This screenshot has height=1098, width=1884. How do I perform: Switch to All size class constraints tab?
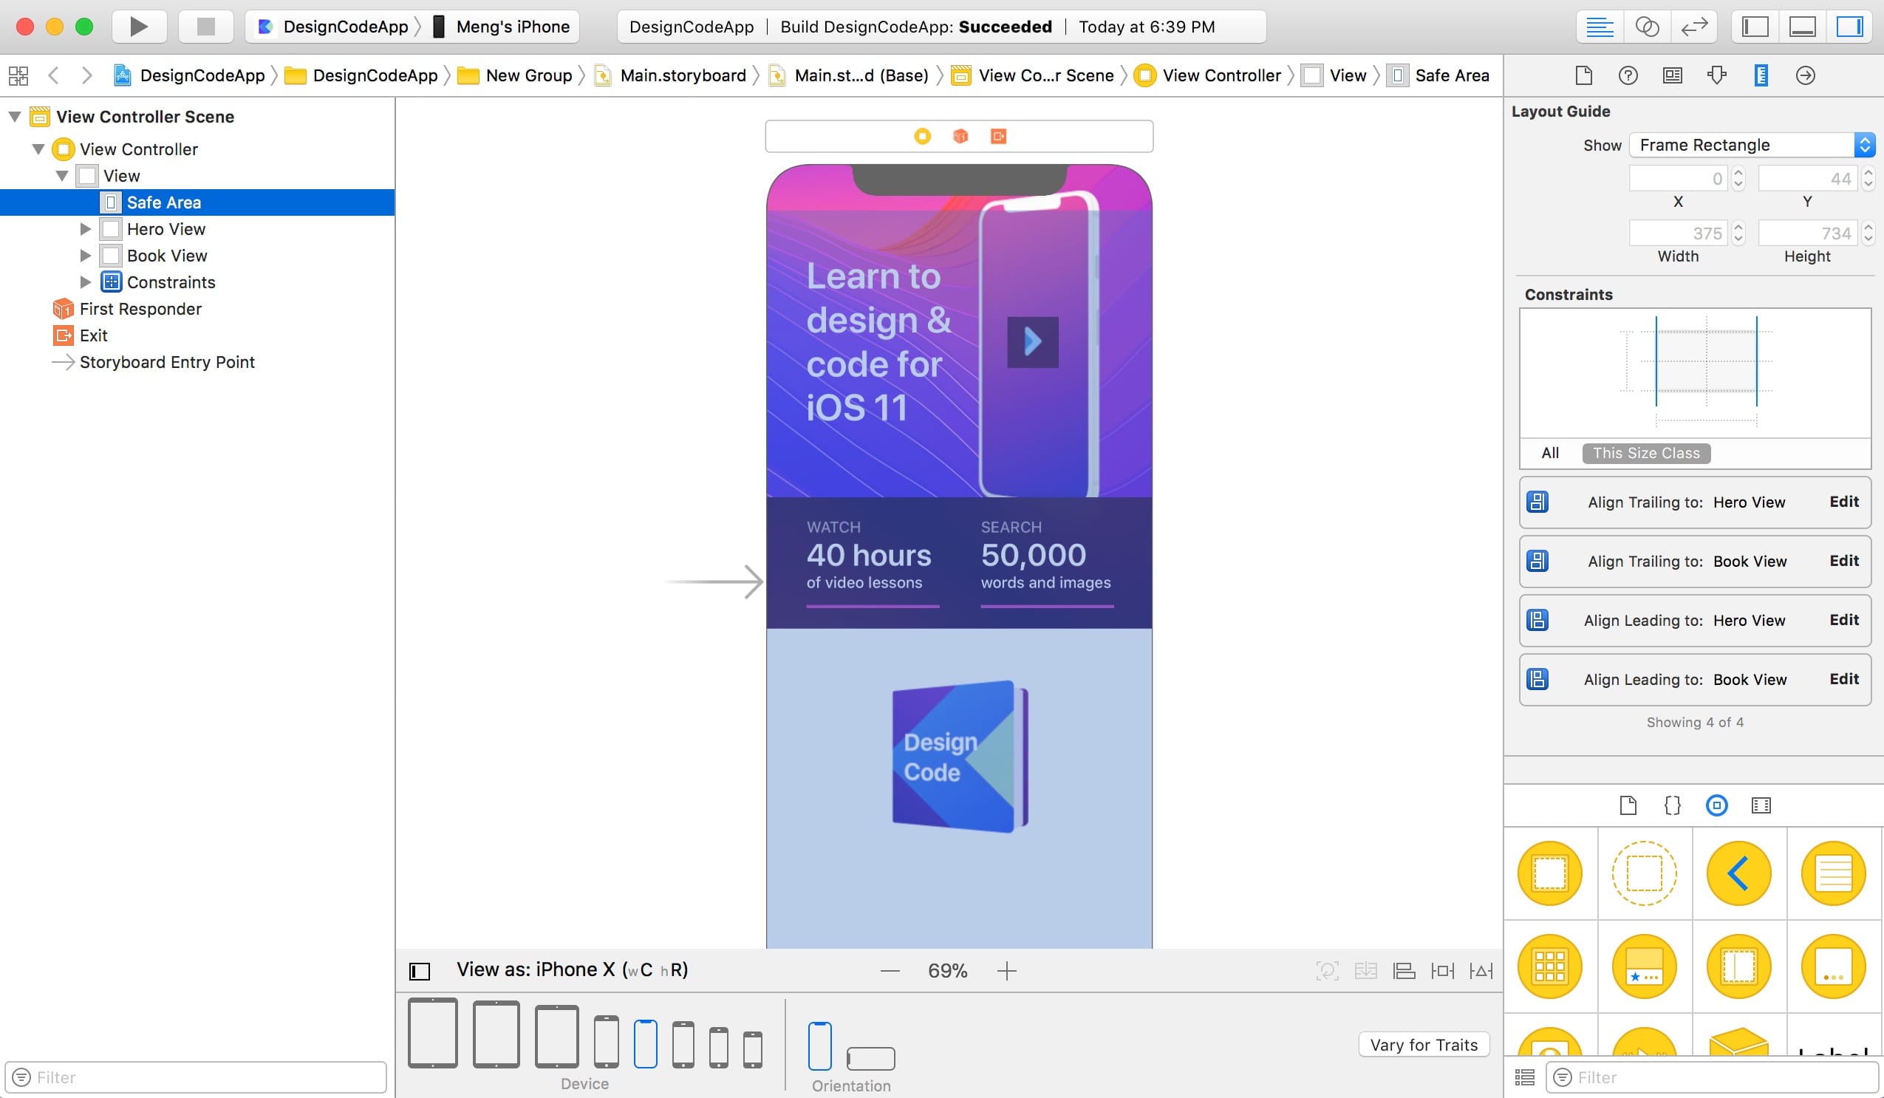(x=1549, y=452)
